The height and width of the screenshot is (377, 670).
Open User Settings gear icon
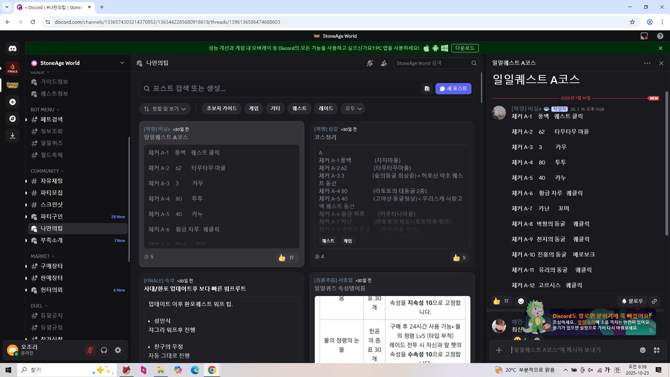click(118, 350)
